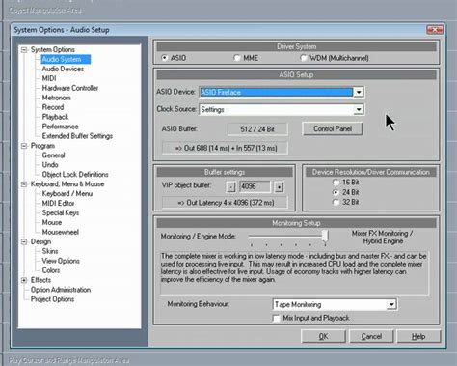Open Special Keys settings

[x=61, y=212]
